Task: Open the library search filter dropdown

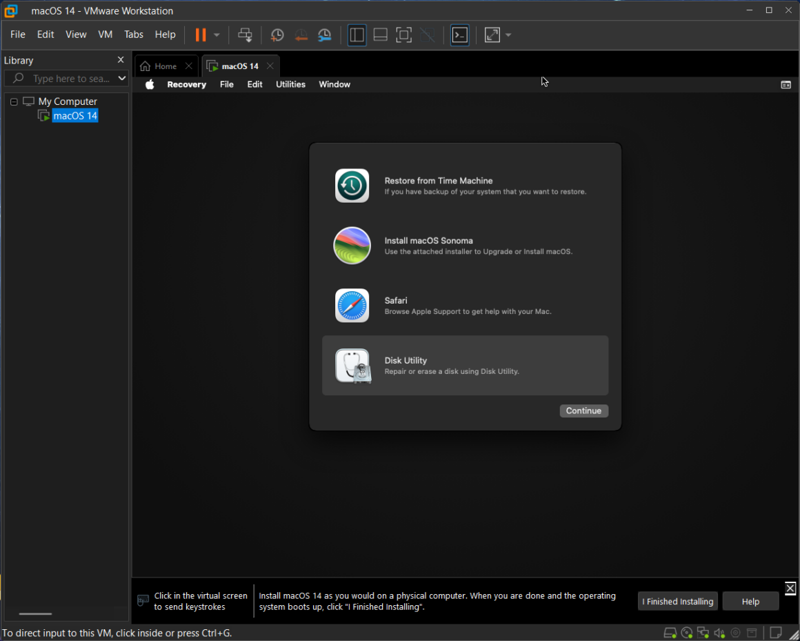Action: coord(122,79)
